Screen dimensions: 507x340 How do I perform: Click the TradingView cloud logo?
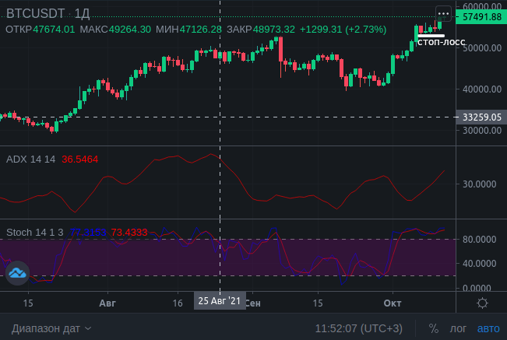(x=17, y=273)
